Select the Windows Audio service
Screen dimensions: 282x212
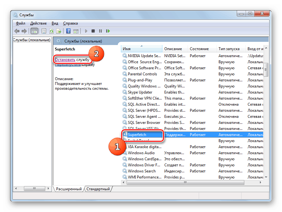tap(192, 153)
